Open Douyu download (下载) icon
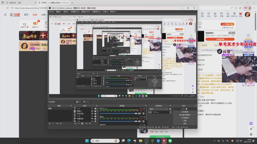 [215, 14]
